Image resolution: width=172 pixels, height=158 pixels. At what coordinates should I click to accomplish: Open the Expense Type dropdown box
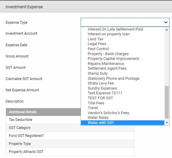pos(125,22)
